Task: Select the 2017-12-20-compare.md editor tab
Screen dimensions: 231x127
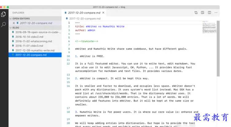Action: pyautogui.click(x=84, y=13)
